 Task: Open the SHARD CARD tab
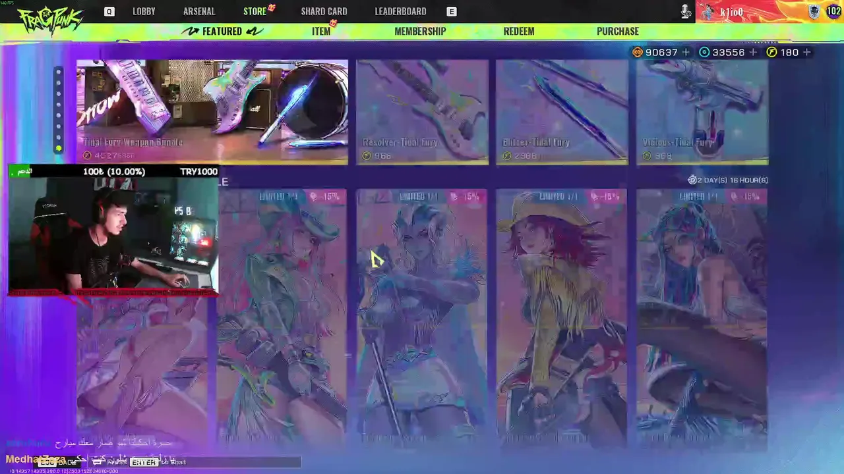point(324,11)
